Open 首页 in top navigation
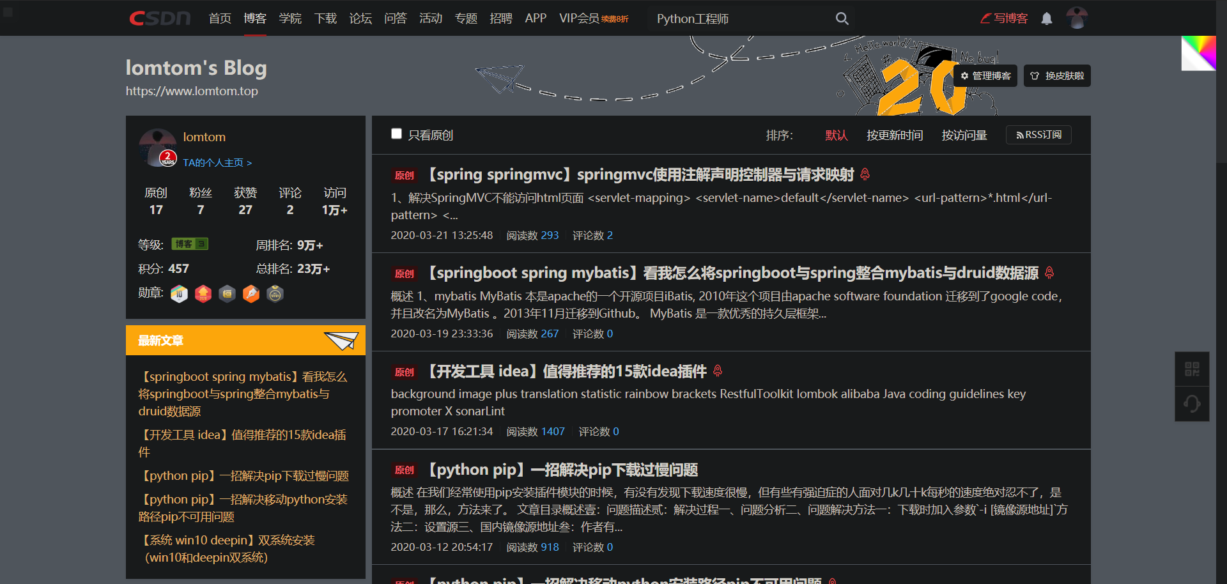This screenshot has width=1227, height=584. (x=220, y=19)
